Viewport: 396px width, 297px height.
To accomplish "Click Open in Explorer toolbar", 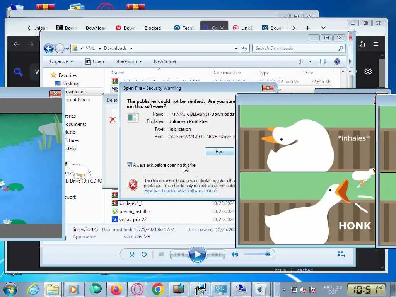I will (x=95, y=61).
